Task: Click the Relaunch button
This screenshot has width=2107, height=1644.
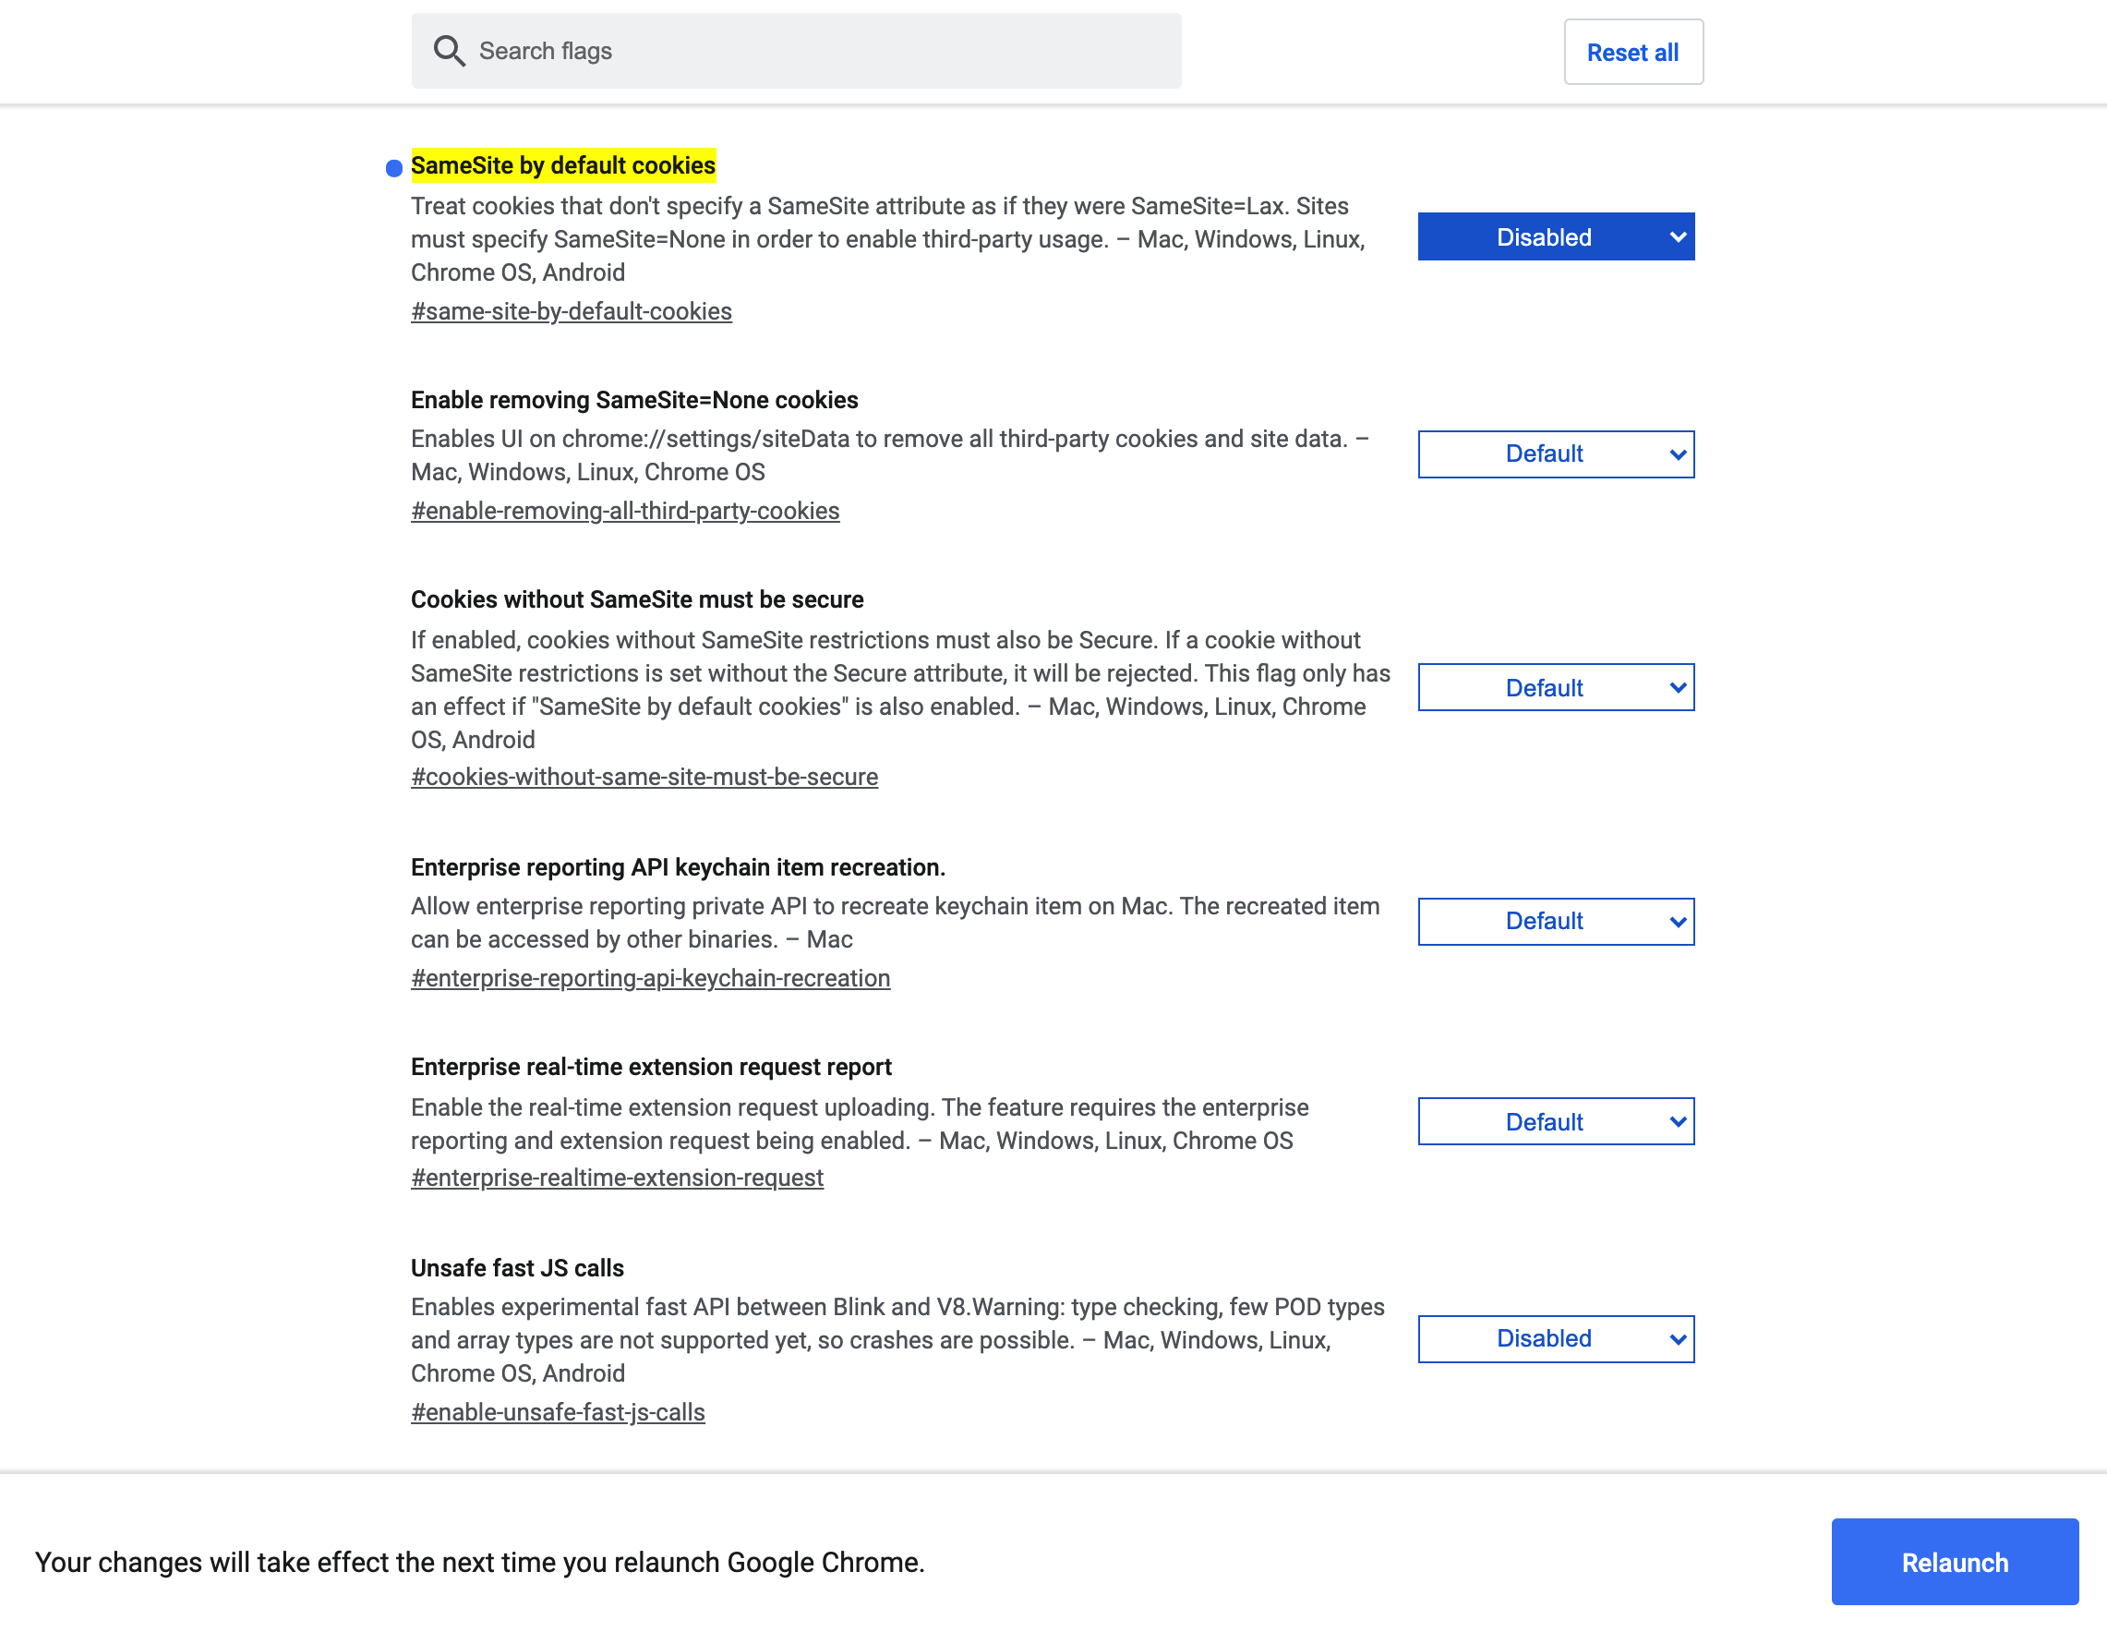Action: click(1954, 1562)
